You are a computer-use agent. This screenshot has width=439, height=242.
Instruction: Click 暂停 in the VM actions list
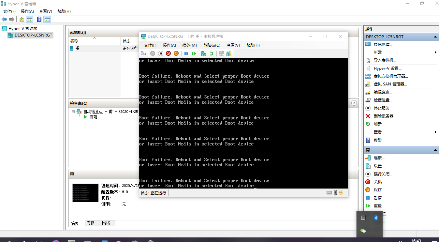pyautogui.click(x=378, y=198)
